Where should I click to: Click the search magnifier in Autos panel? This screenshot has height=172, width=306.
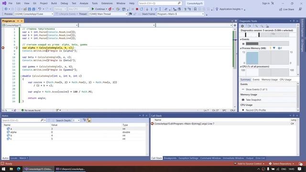click(x=42, y=120)
